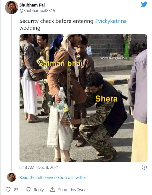Click the reply speech bubble icon

click(x=28, y=189)
